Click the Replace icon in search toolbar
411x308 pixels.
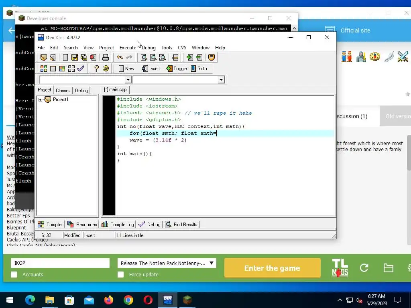(x=153, y=57)
